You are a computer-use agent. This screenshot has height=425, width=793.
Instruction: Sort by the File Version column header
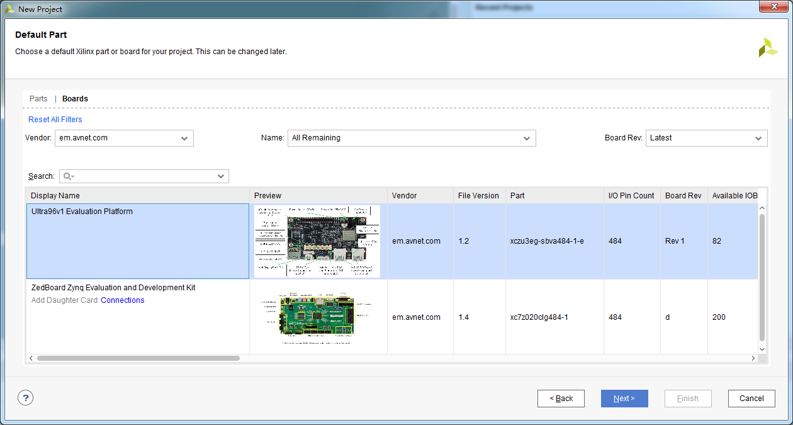(x=480, y=196)
